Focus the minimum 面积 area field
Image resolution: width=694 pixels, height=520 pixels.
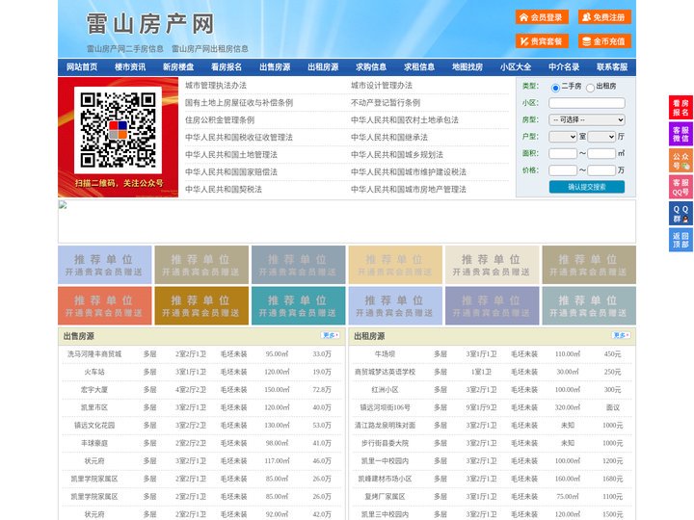coord(563,153)
